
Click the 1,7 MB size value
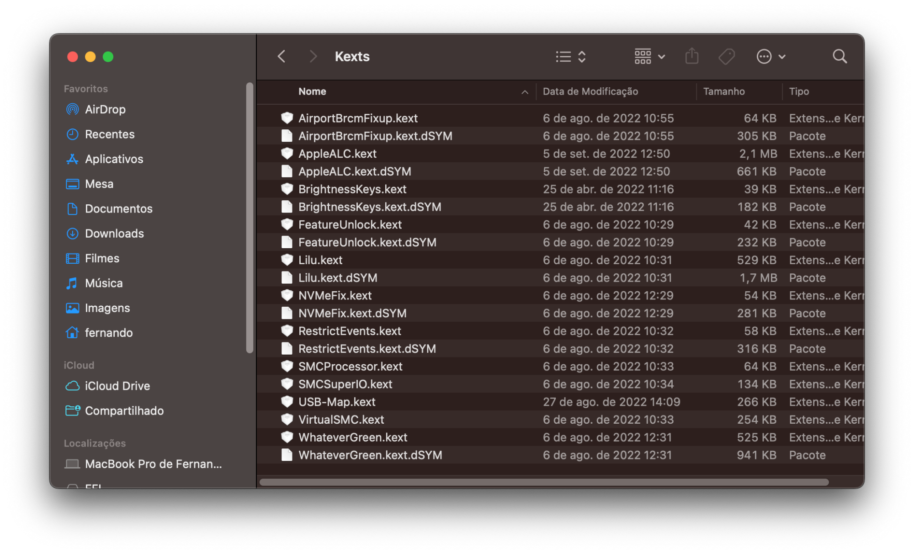(x=758, y=277)
